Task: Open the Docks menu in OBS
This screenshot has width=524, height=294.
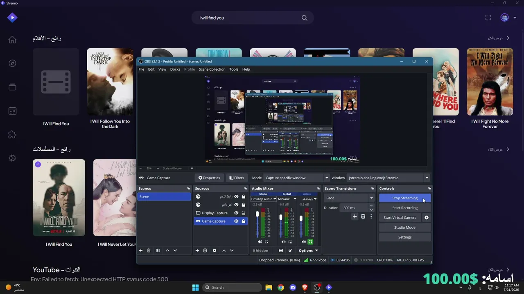Action: pyautogui.click(x=175, y=69)
